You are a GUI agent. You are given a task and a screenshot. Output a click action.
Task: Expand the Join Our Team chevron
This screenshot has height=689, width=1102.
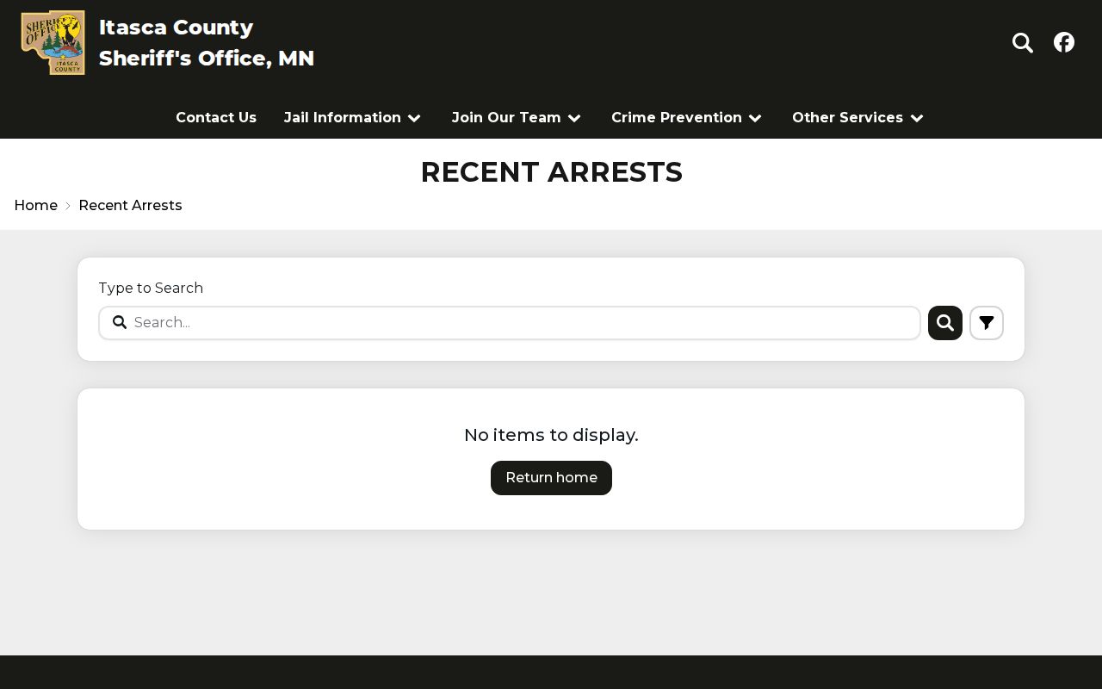(574, 118)
